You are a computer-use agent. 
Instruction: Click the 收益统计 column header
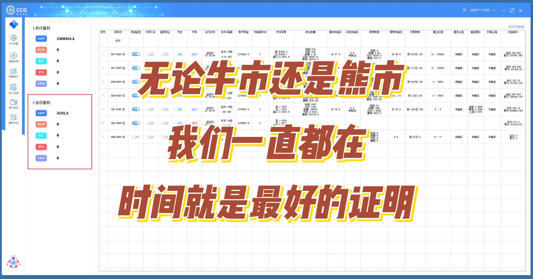513,32
